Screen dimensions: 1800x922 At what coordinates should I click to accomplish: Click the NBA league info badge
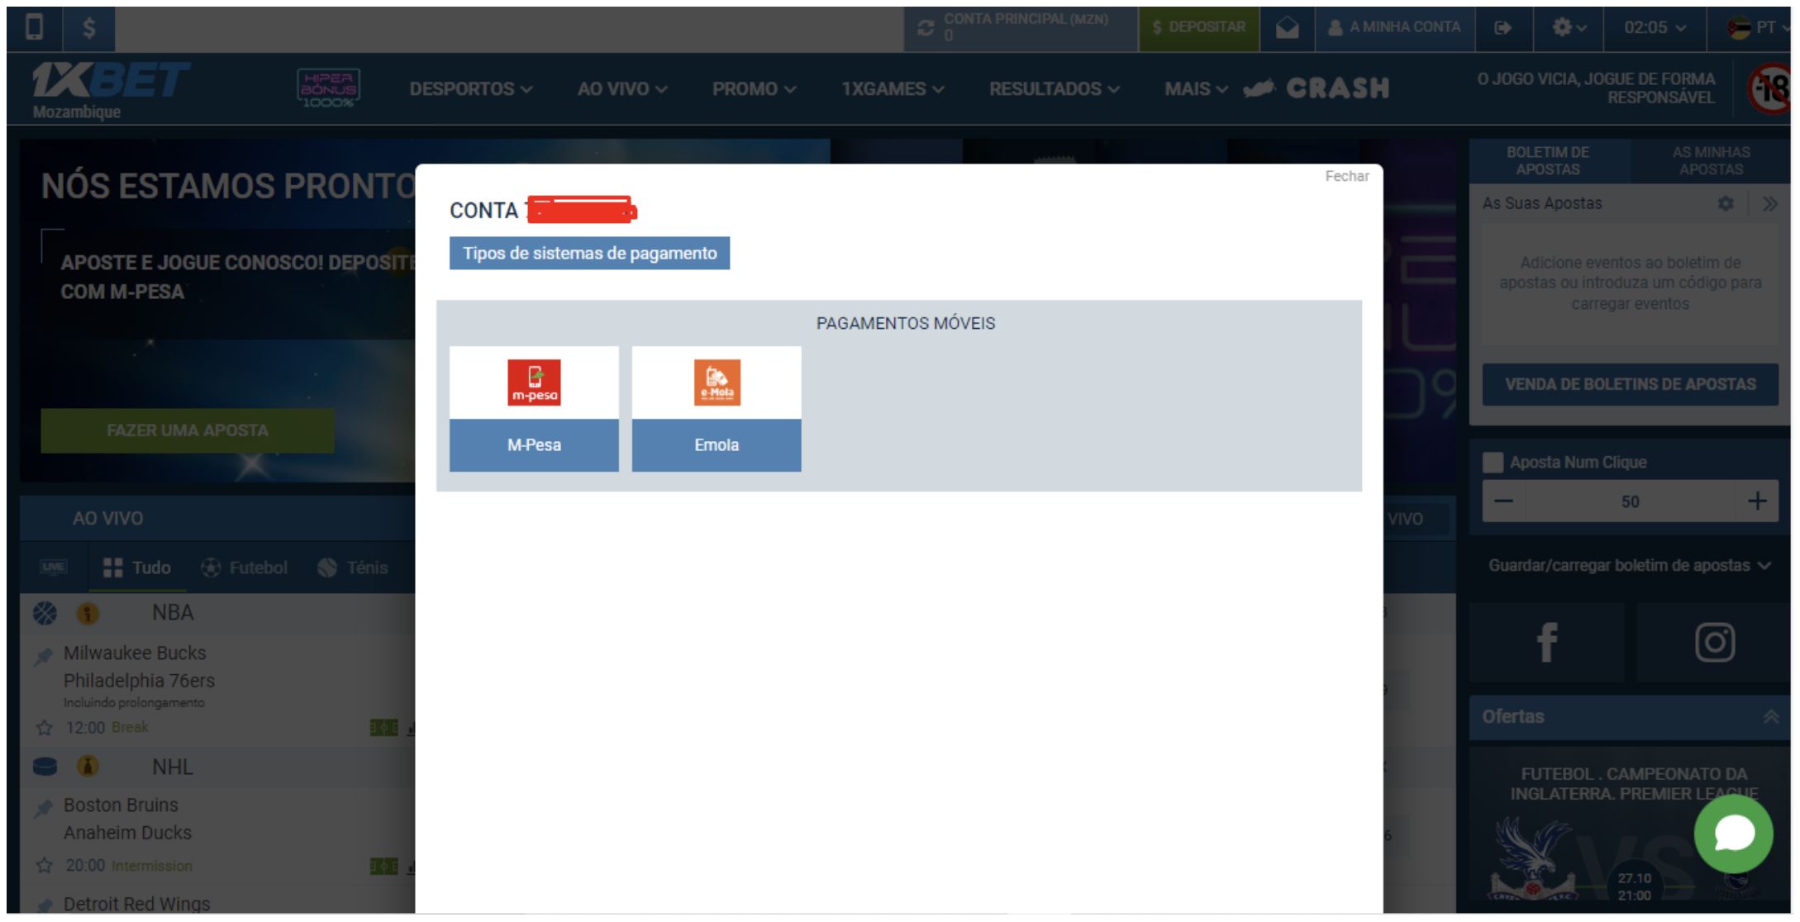pos(88,614)
